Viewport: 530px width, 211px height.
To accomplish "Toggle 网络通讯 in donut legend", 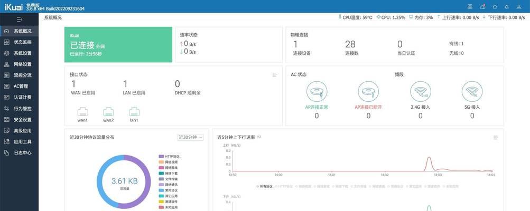I will (x=169, y=185).
